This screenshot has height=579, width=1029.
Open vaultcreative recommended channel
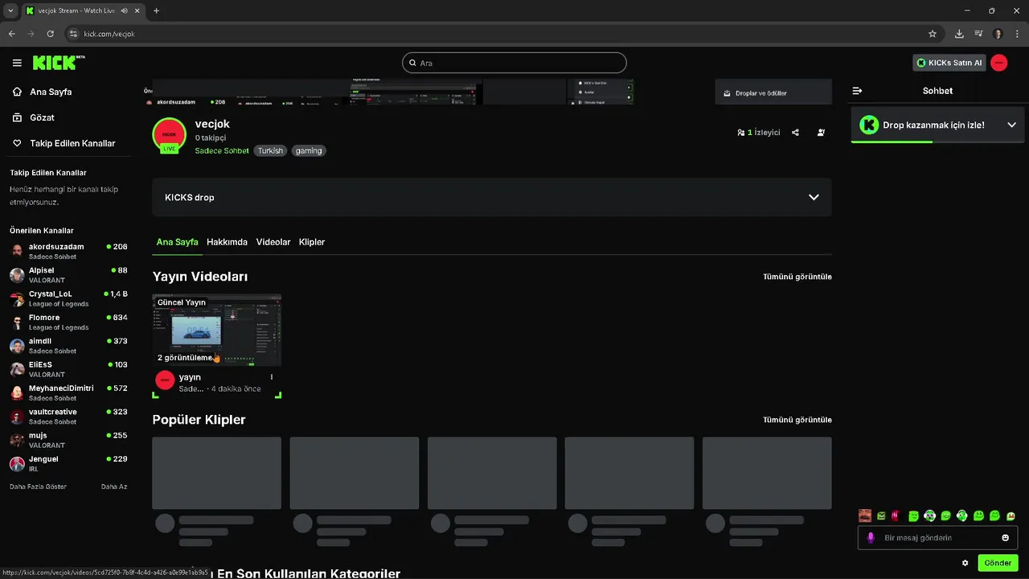pos(68,417)
